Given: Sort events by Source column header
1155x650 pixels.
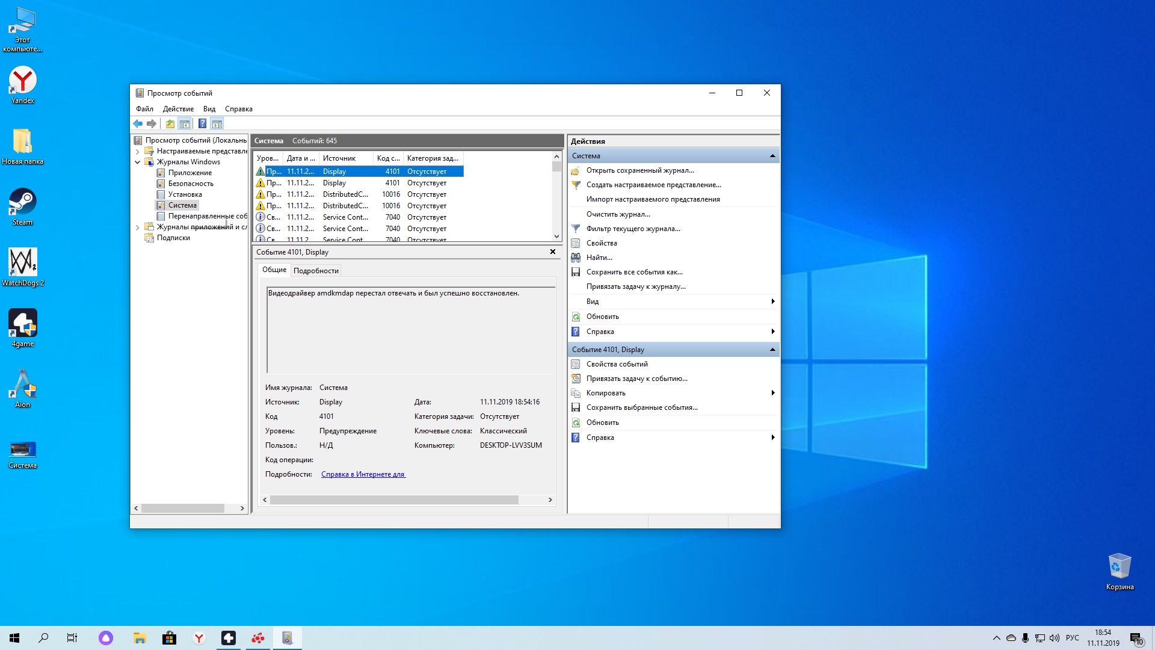Looking at the screenshot, I should [339, 158].
